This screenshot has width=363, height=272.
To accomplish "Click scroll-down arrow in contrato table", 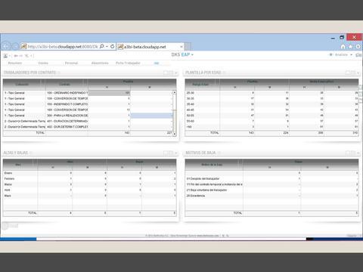I will [x=174, y=134].
